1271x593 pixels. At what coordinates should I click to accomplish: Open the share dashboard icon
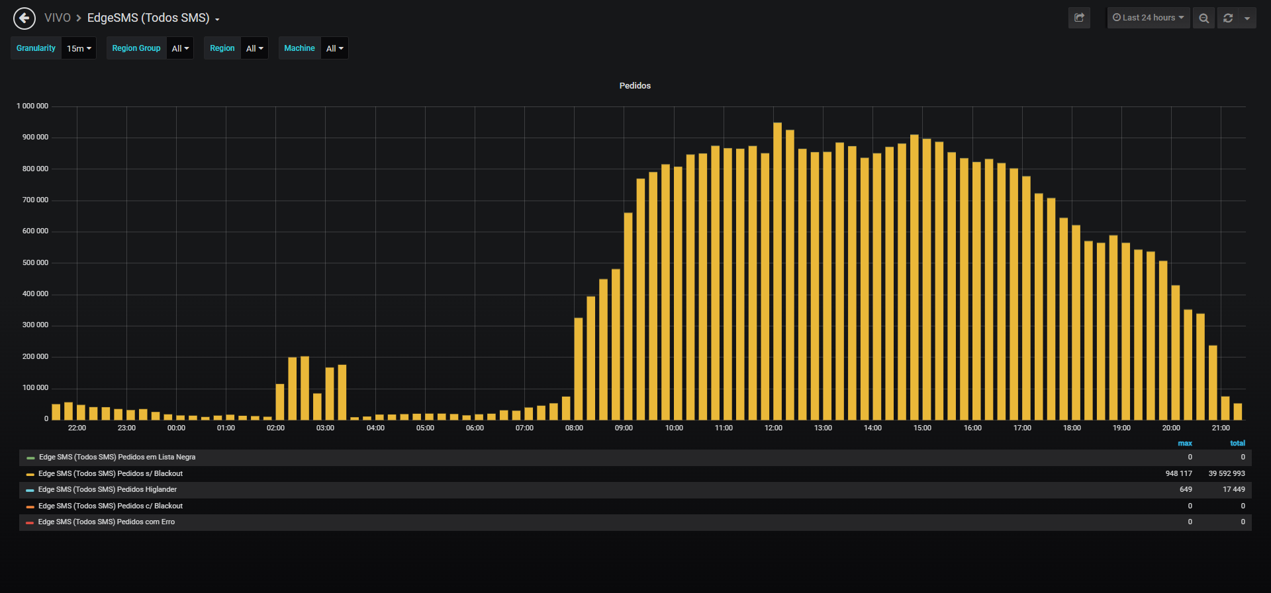[x=1079, y=18]
